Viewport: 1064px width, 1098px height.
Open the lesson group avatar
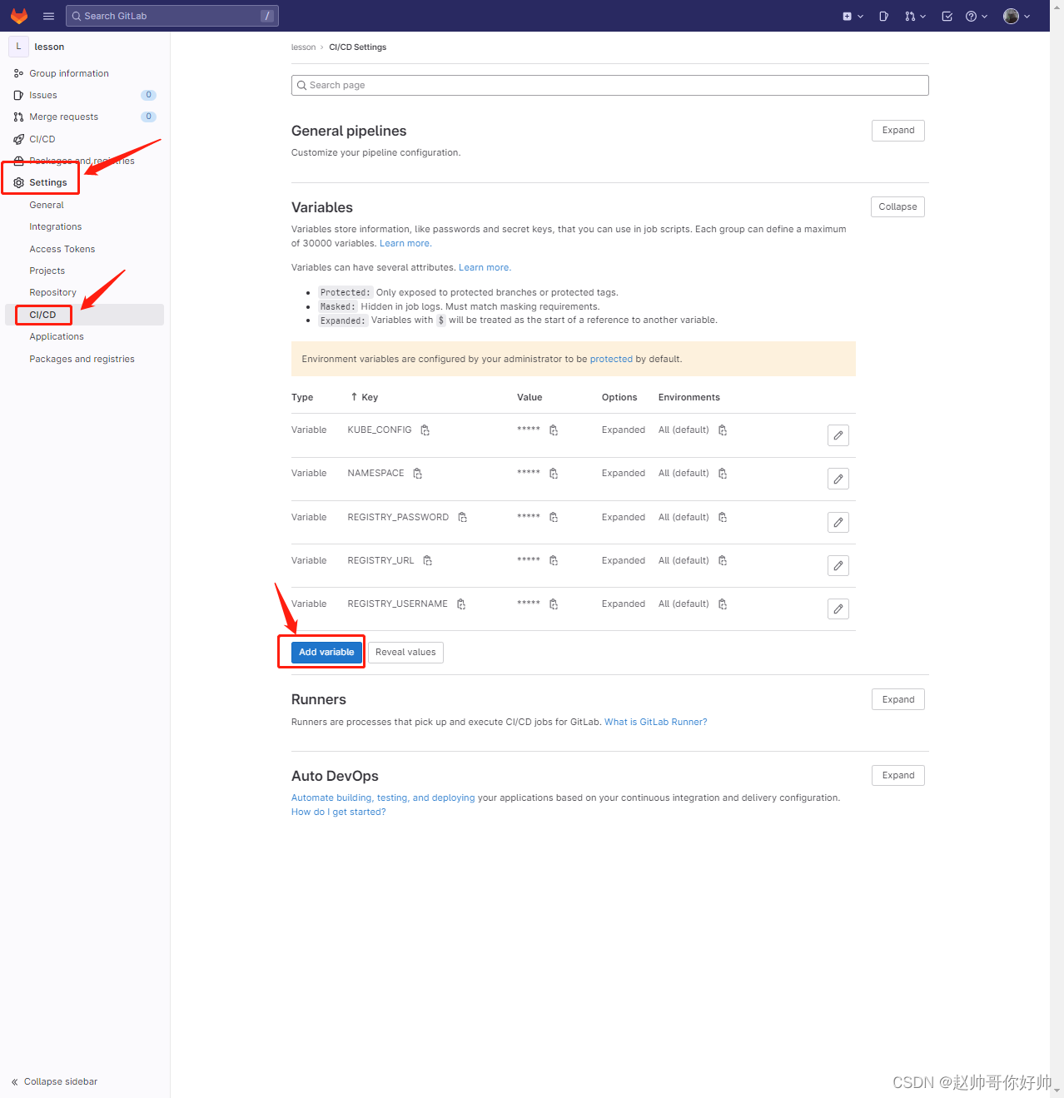[x=18, y=47]
